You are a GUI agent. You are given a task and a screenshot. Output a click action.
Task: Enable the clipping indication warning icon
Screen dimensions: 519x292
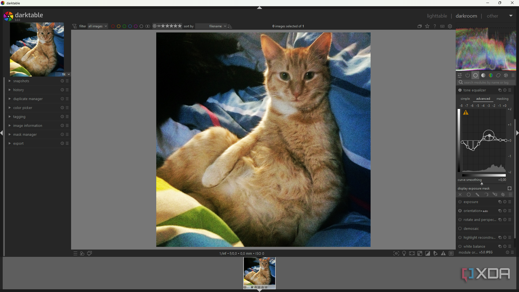tap(428, 253)
